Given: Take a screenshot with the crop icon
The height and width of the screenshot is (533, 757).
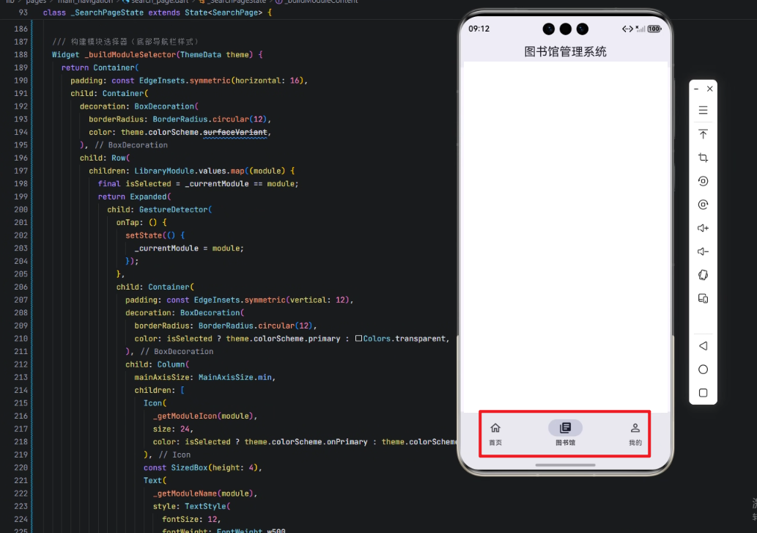Looking at the screenshot, I should pyautogui.click(x=703, y=158).
